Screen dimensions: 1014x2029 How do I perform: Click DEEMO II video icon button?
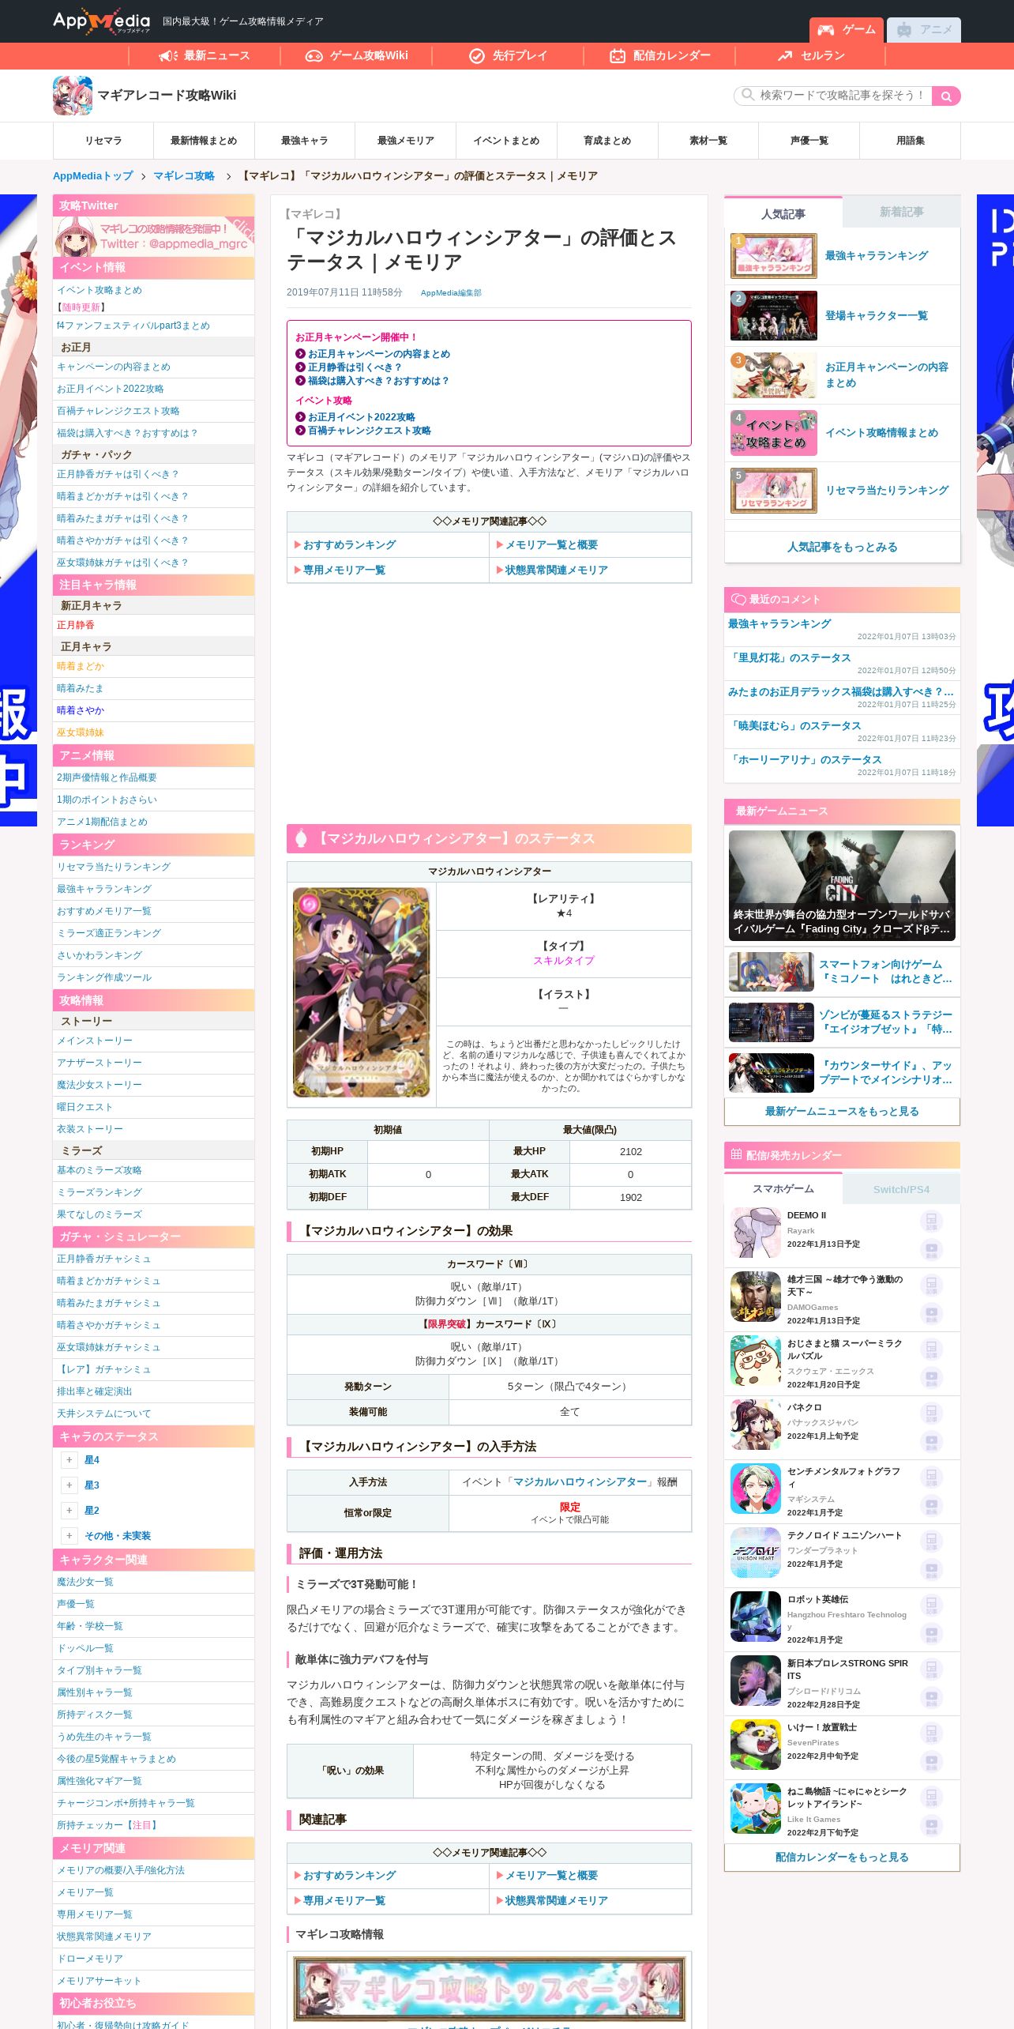coord(931,1249)
